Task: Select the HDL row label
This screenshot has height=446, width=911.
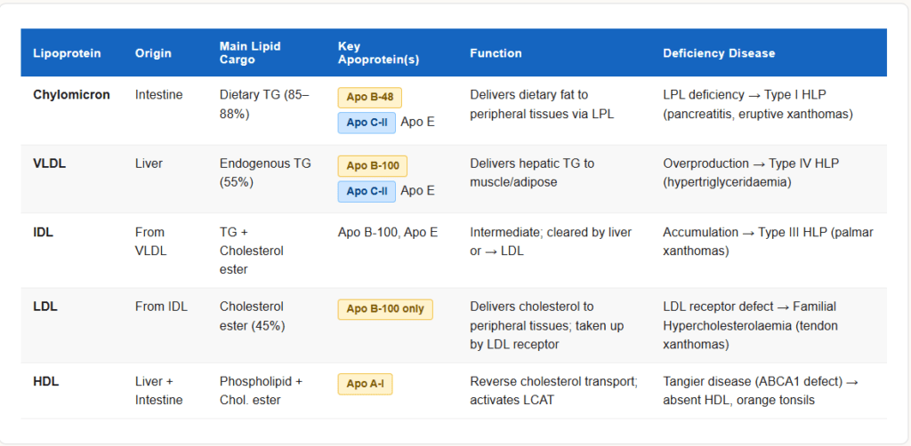Action: (x=45, y=382)
